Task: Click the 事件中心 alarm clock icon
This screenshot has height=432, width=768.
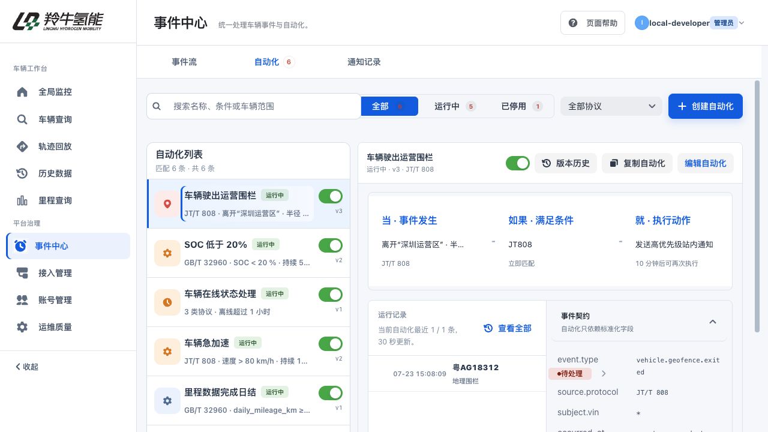Action: point(20,246)
